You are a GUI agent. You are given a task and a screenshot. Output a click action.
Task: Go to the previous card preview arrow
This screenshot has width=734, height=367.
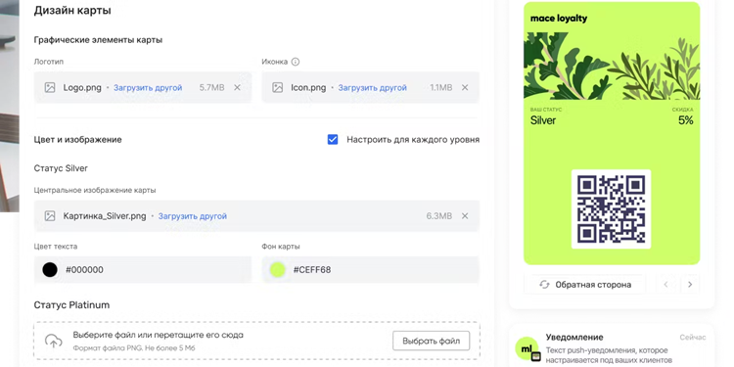(x=666, y=284)
